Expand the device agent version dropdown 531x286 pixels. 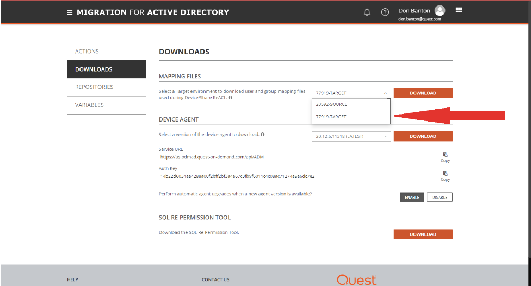click(351, 136)
